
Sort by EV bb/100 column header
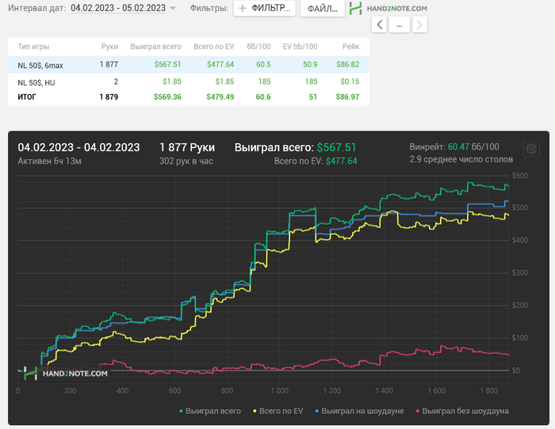(x=300, y=47)
